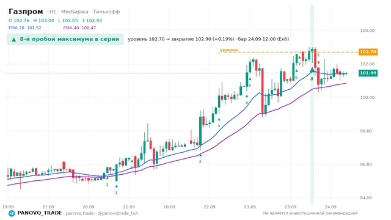Click the L 102.05 low value
391x220 pixels.
point(68,20)
